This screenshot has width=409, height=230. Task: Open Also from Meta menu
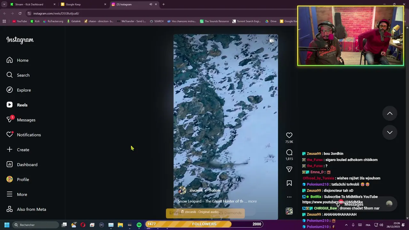[x=27, y=209]
